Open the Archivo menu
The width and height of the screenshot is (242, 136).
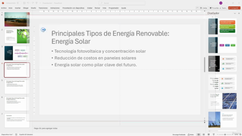tap(4, 8)
